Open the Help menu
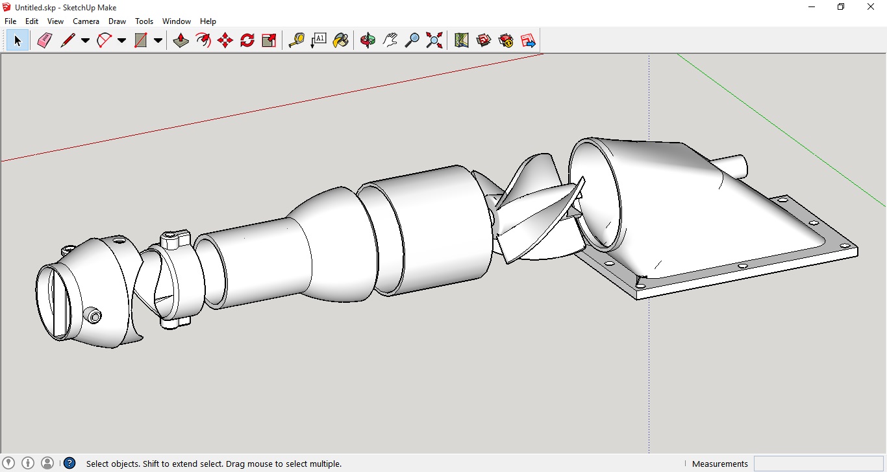 tap(208, 21)
